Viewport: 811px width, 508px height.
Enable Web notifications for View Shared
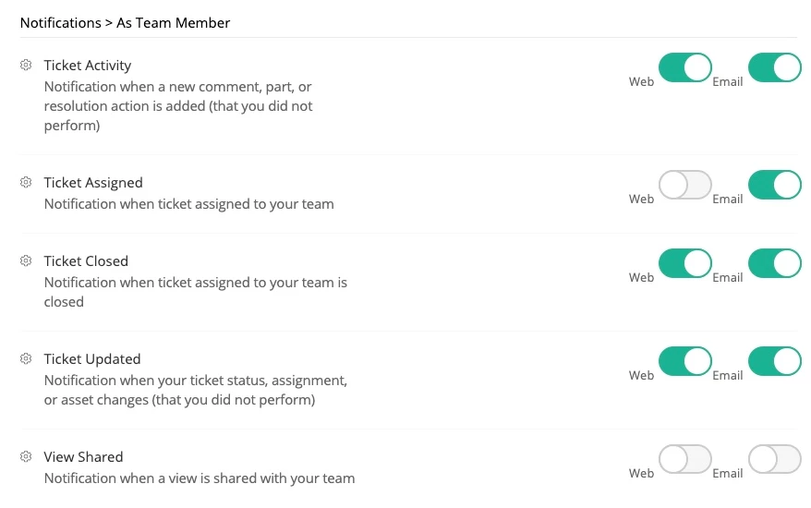point(684,459)
